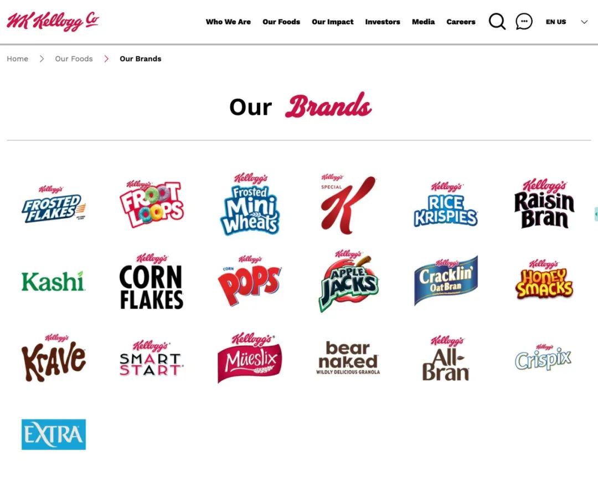Open the Apple Jacks brand logo
Image resolution: width=598 pixels, height=491 pixels.
pos(348,280)
